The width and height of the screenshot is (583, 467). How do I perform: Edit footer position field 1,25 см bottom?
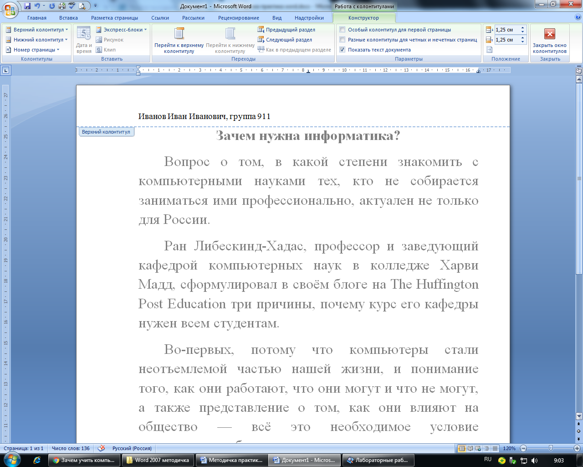pyautogui.click(x=507, y=40)
